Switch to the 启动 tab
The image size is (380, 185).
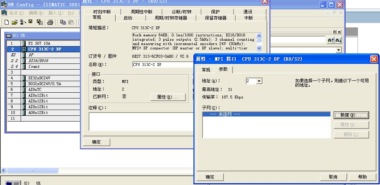pos(128,18)
